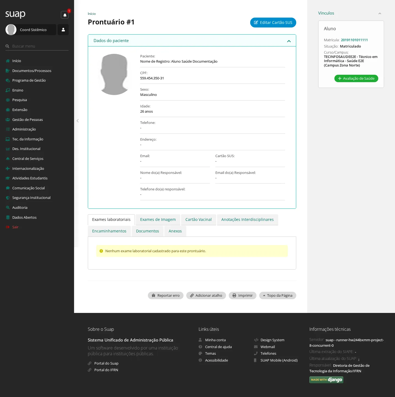
Task: Click the Segurança Institucional shield icon
Action: click(x=8, y=198)
